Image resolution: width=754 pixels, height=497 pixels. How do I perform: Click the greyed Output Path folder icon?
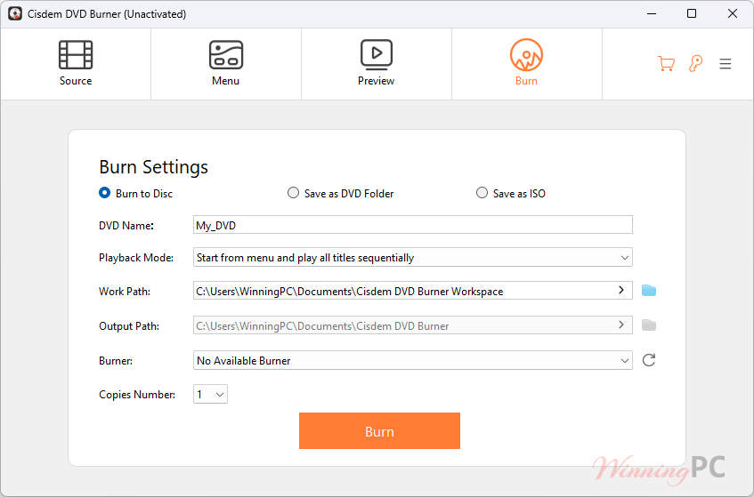click(649, 325)
